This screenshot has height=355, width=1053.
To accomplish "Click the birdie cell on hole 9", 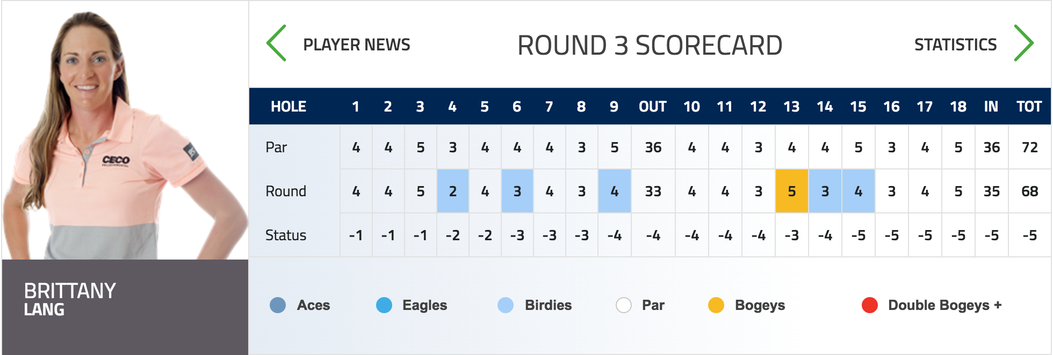I will coord(615,191).
